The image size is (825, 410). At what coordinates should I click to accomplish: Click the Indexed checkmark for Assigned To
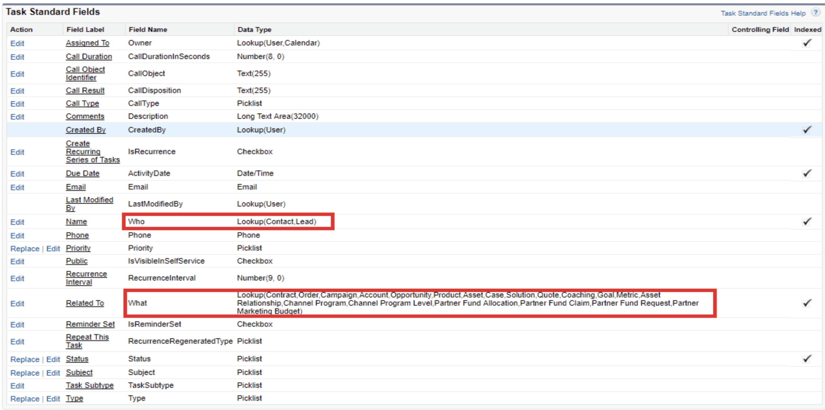pos(807,43)
